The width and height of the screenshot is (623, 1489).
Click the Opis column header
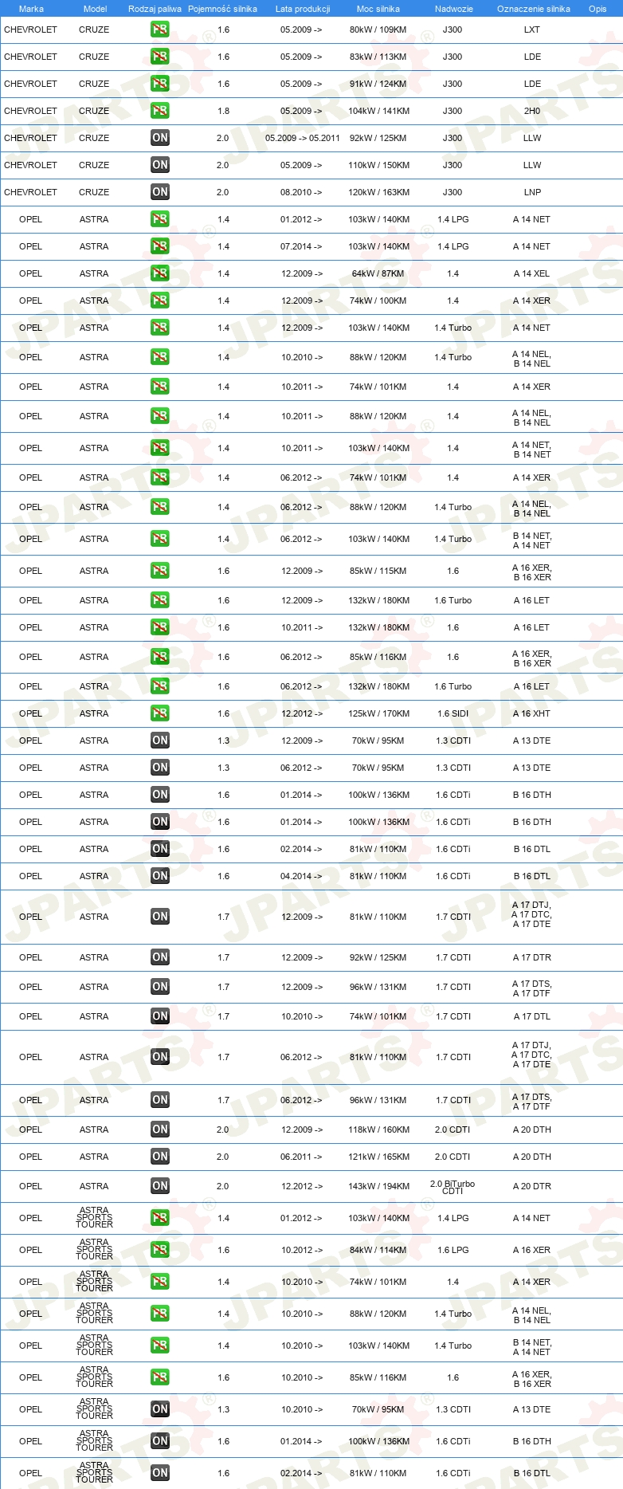point(598,9)
